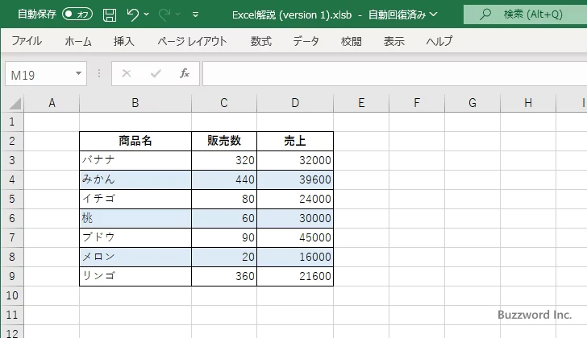The width and height of the screenshot is (587, 338).
Task: Select the メロン cell
Action: pos(135,257)
